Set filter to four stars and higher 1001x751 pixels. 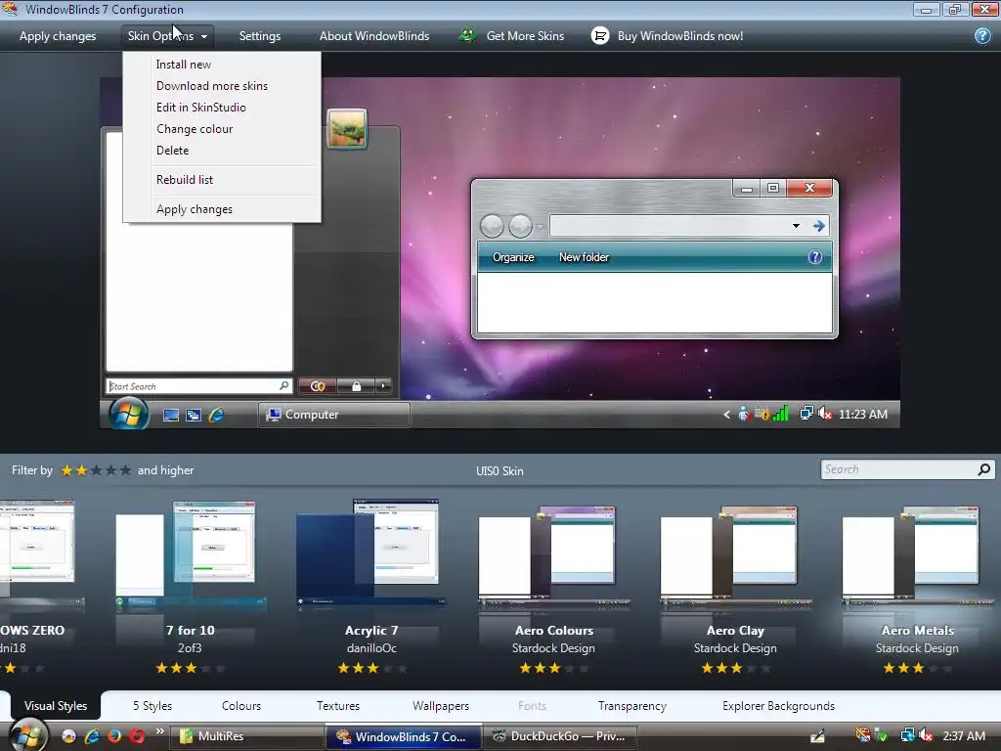click(110, 470)
